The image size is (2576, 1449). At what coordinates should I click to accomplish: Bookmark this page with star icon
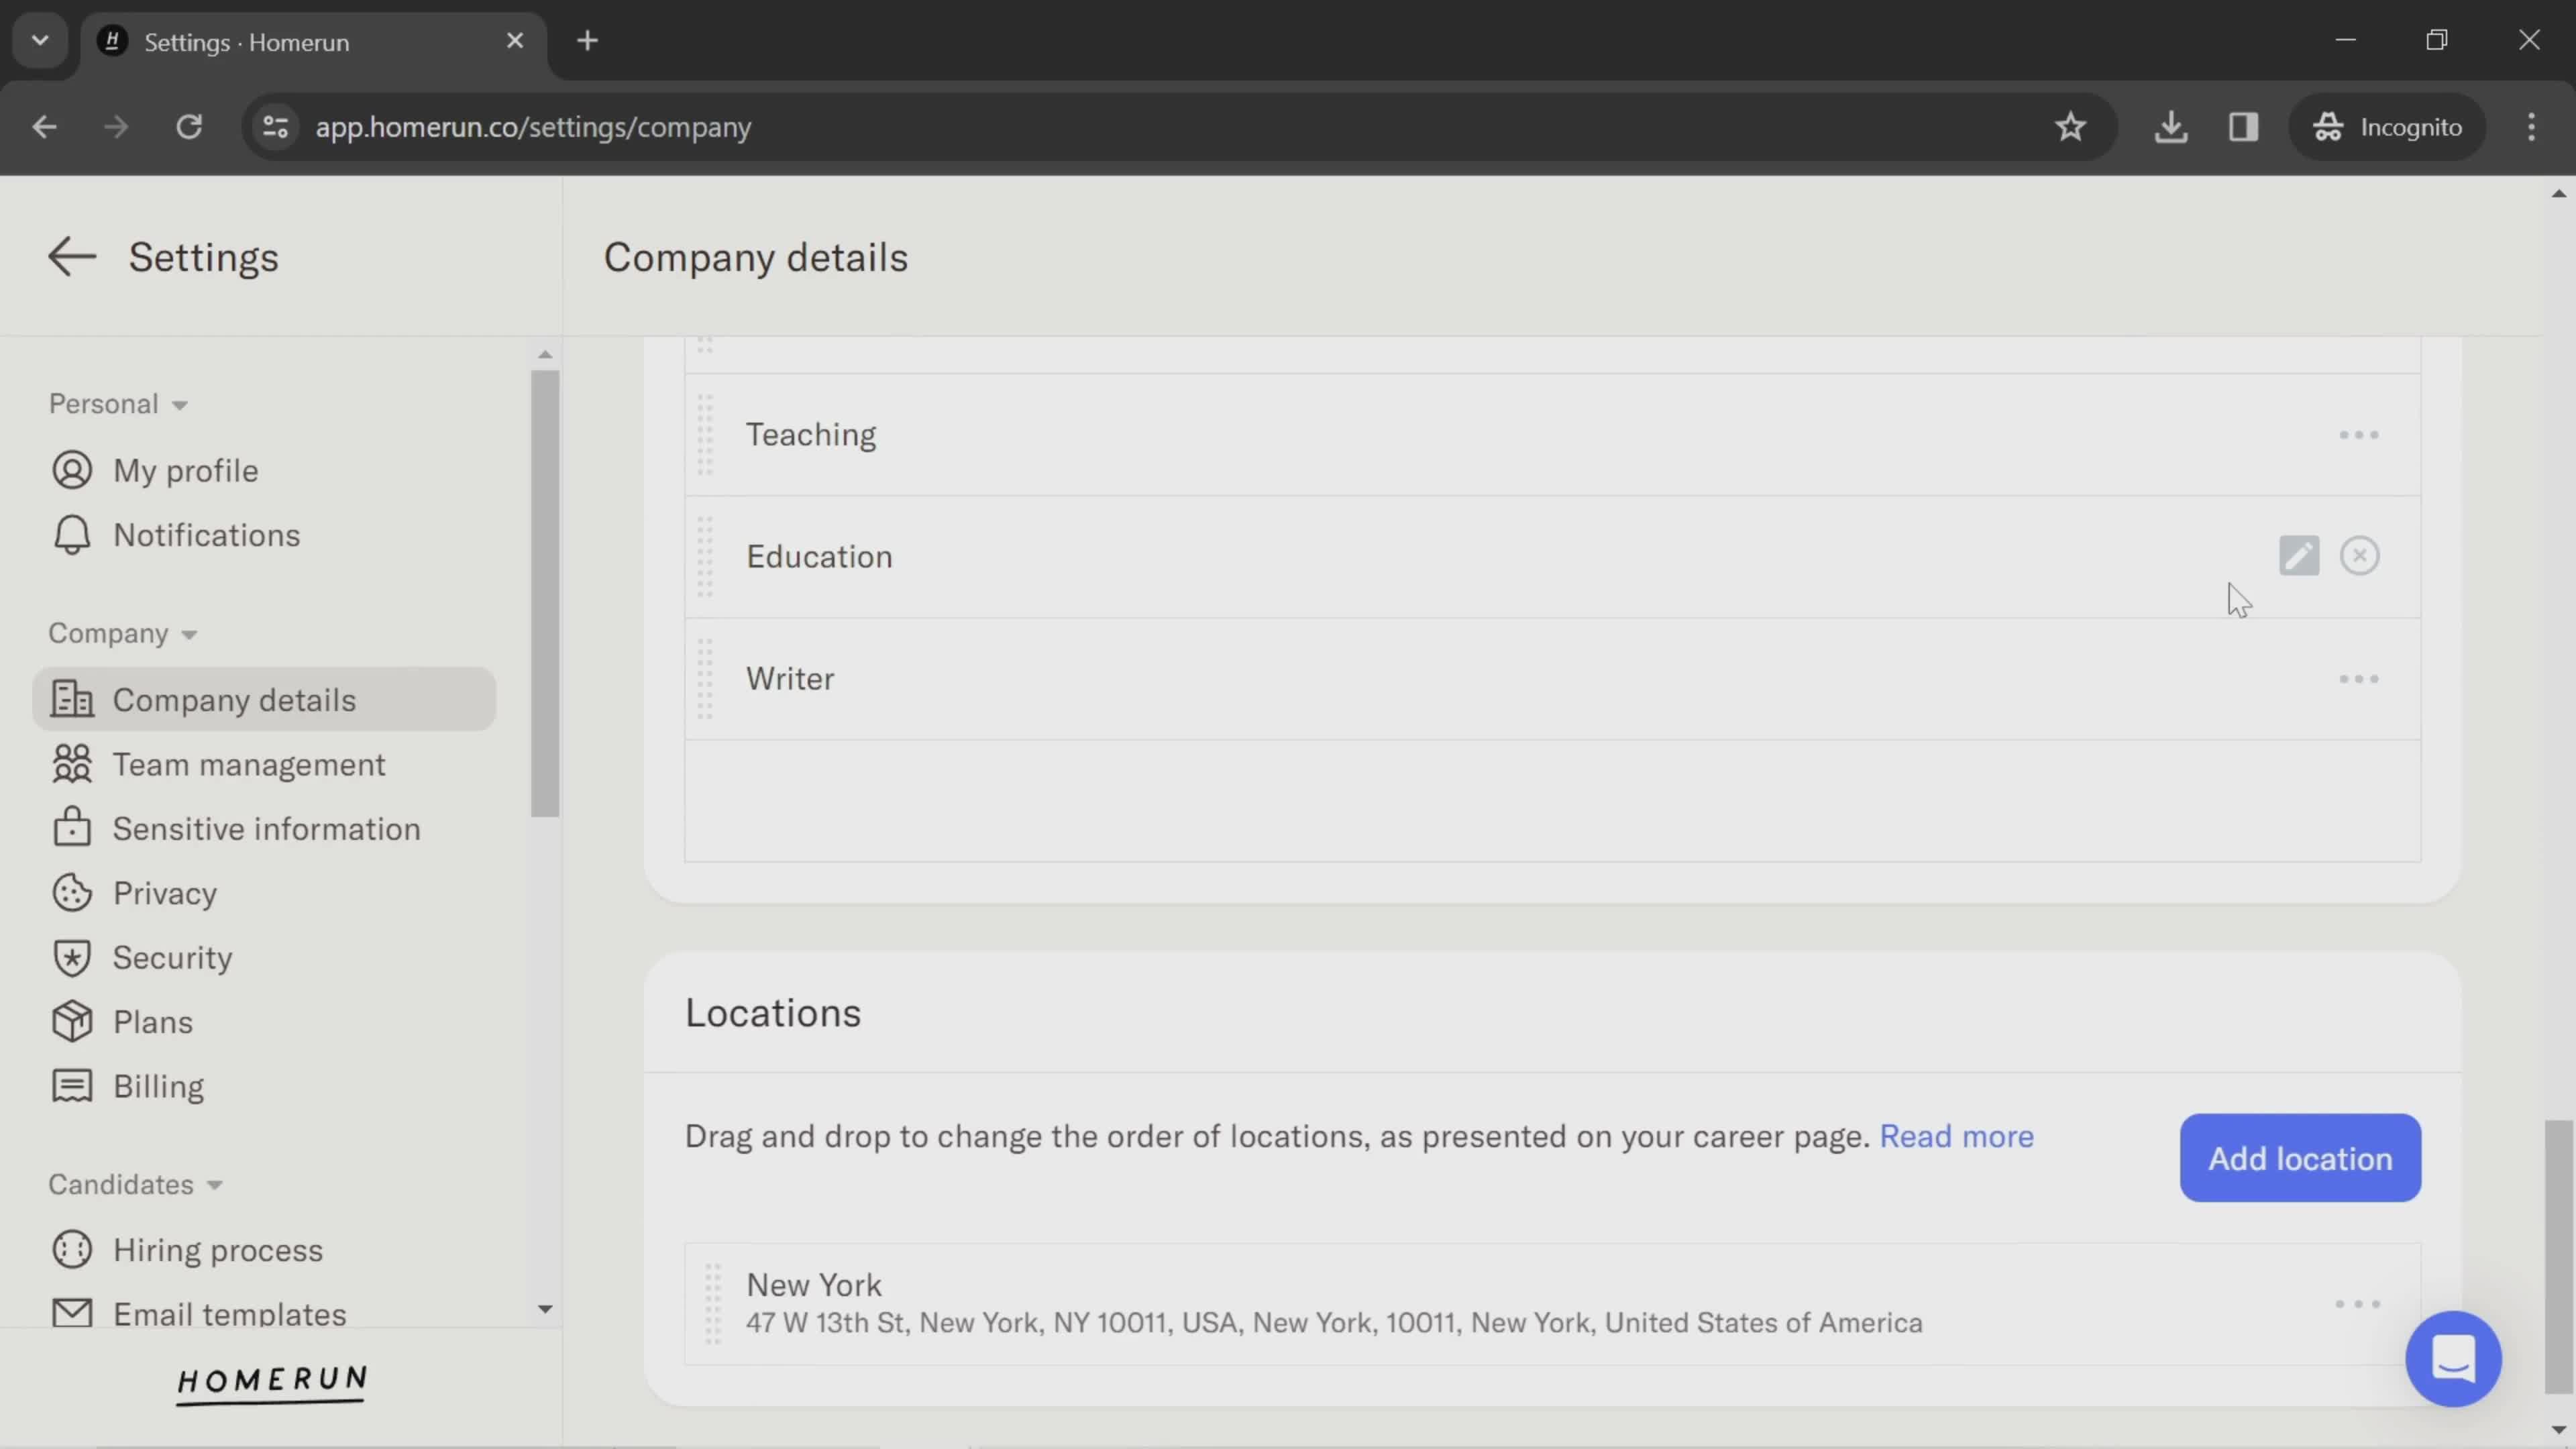pos(2071,127)
